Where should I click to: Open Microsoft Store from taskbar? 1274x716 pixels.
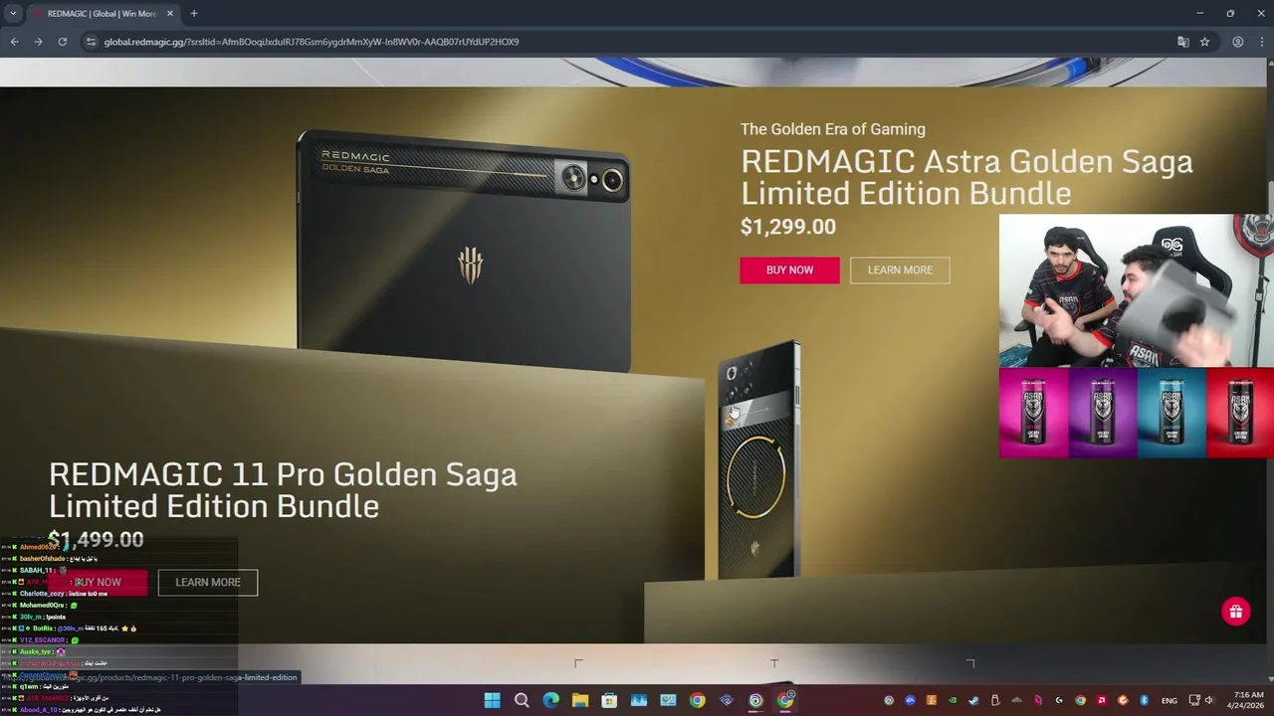pos(609,700)
